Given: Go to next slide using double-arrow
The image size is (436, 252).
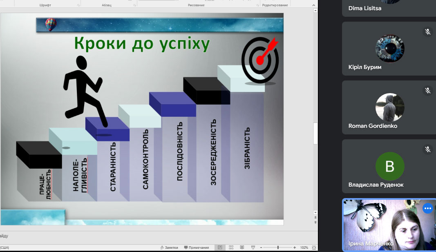Looking at the screenshot, I should pos(315,222).
